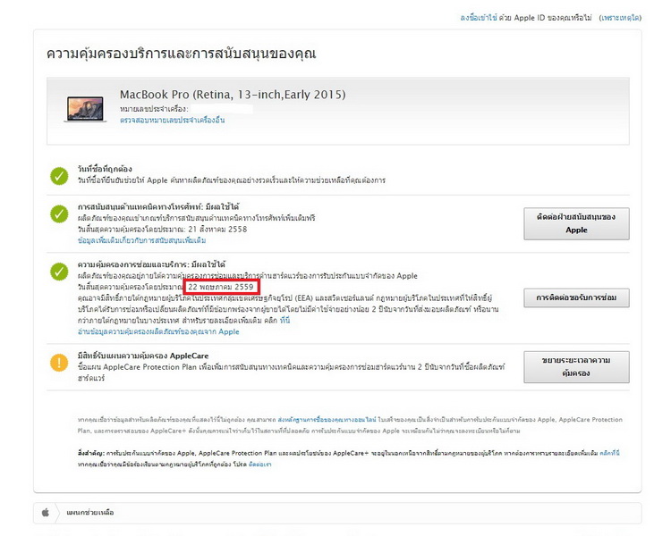Click the 'ที่นี่' link in EEA paragraph

pyautogui.click(x=285, y=320)
